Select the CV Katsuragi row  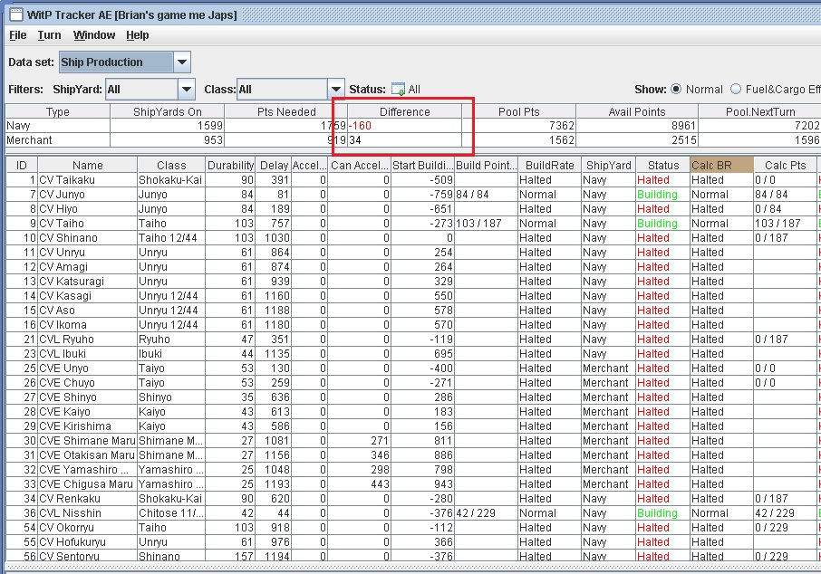point(413,282)
